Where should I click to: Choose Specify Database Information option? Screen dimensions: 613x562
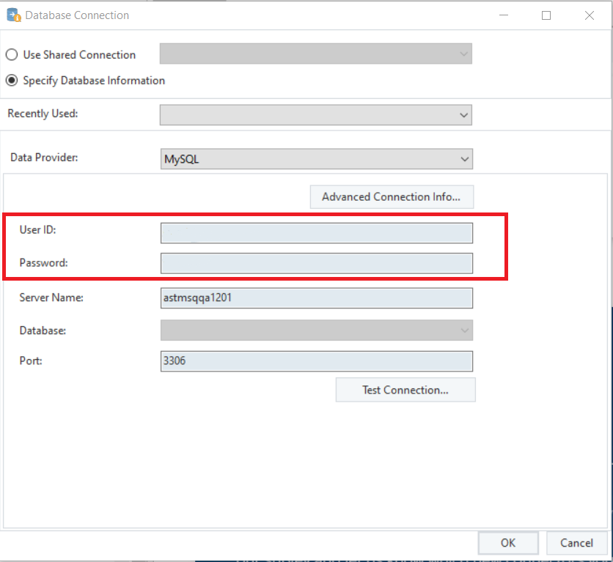(x=12, y=81)
